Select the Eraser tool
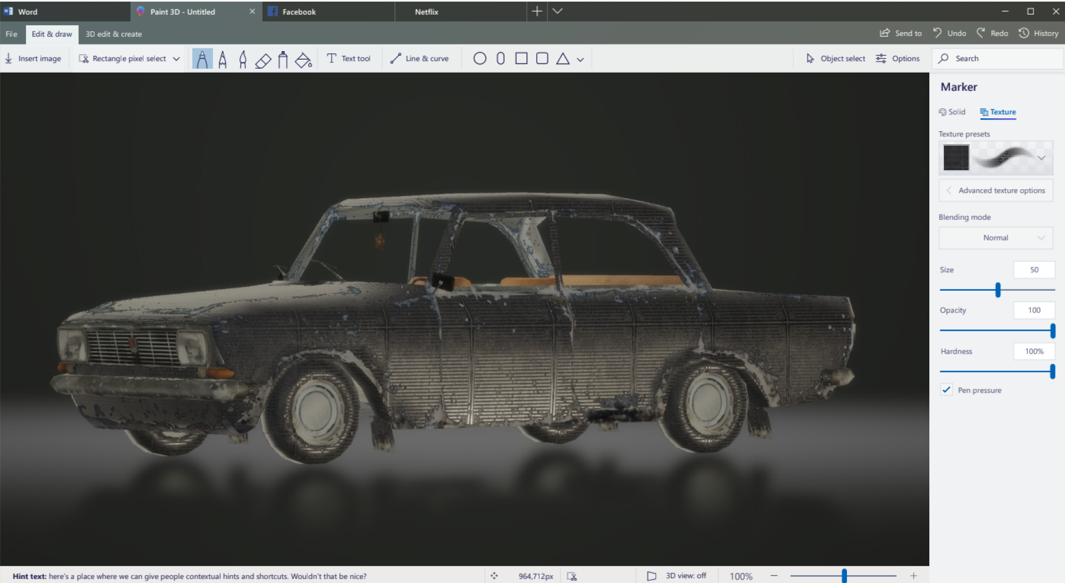The width and height of the screenshot is (1065, 583). pyautogui.click(x=263, y=59)
